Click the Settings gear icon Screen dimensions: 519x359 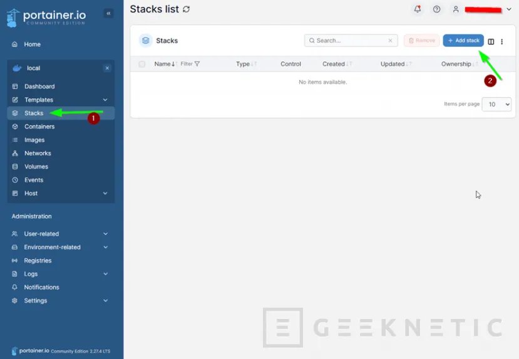coord(14,300)
